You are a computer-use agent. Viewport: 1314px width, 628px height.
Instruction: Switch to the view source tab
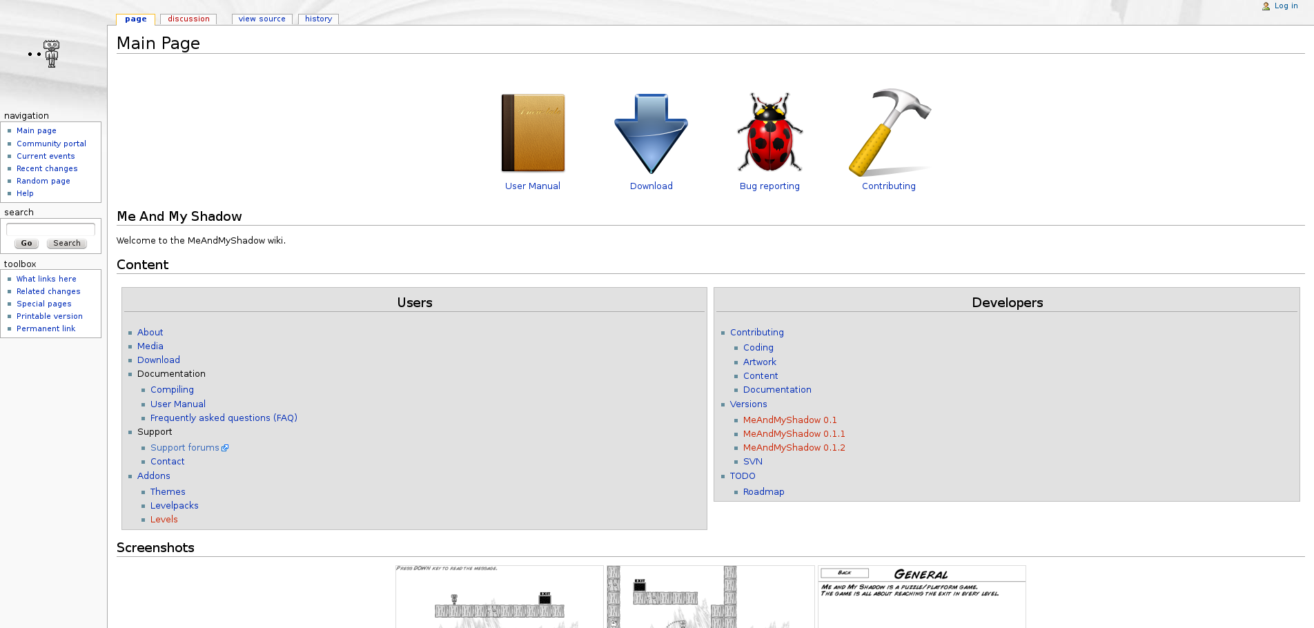pyautogui.click(x=262, y=19)
